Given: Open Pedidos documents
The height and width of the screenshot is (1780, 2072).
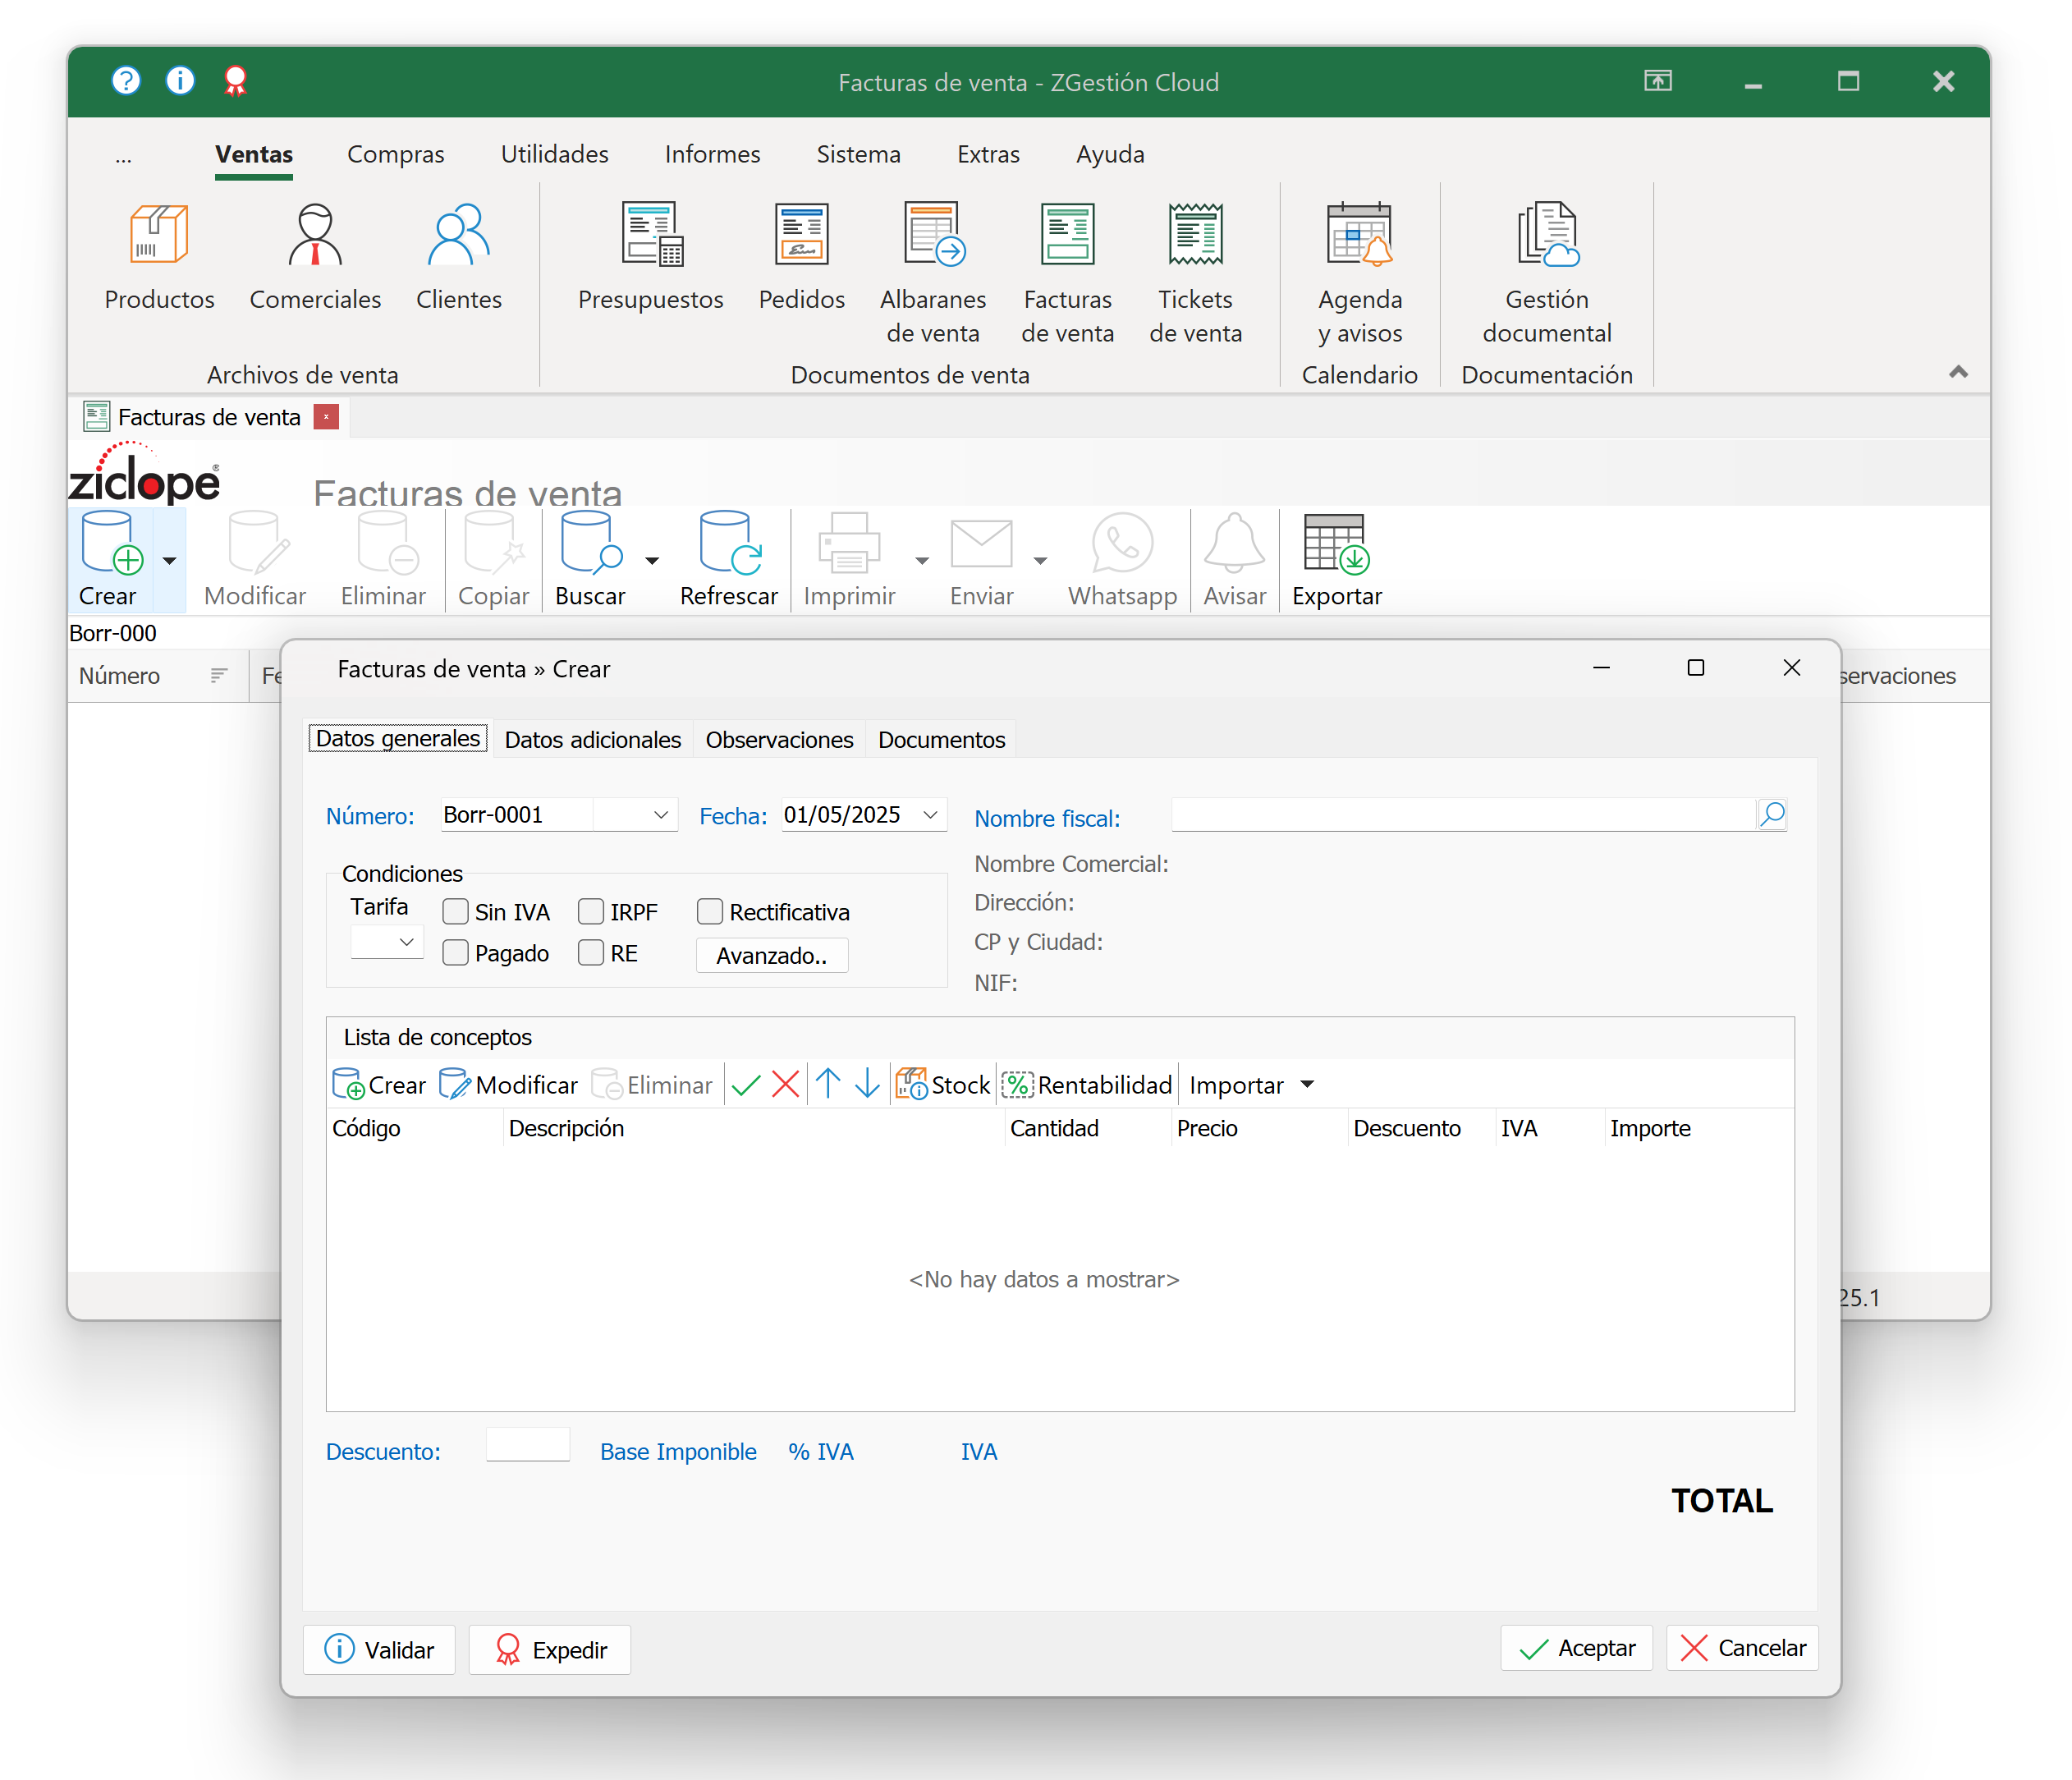Looking at the screenshot, I should tap(801, 257).
